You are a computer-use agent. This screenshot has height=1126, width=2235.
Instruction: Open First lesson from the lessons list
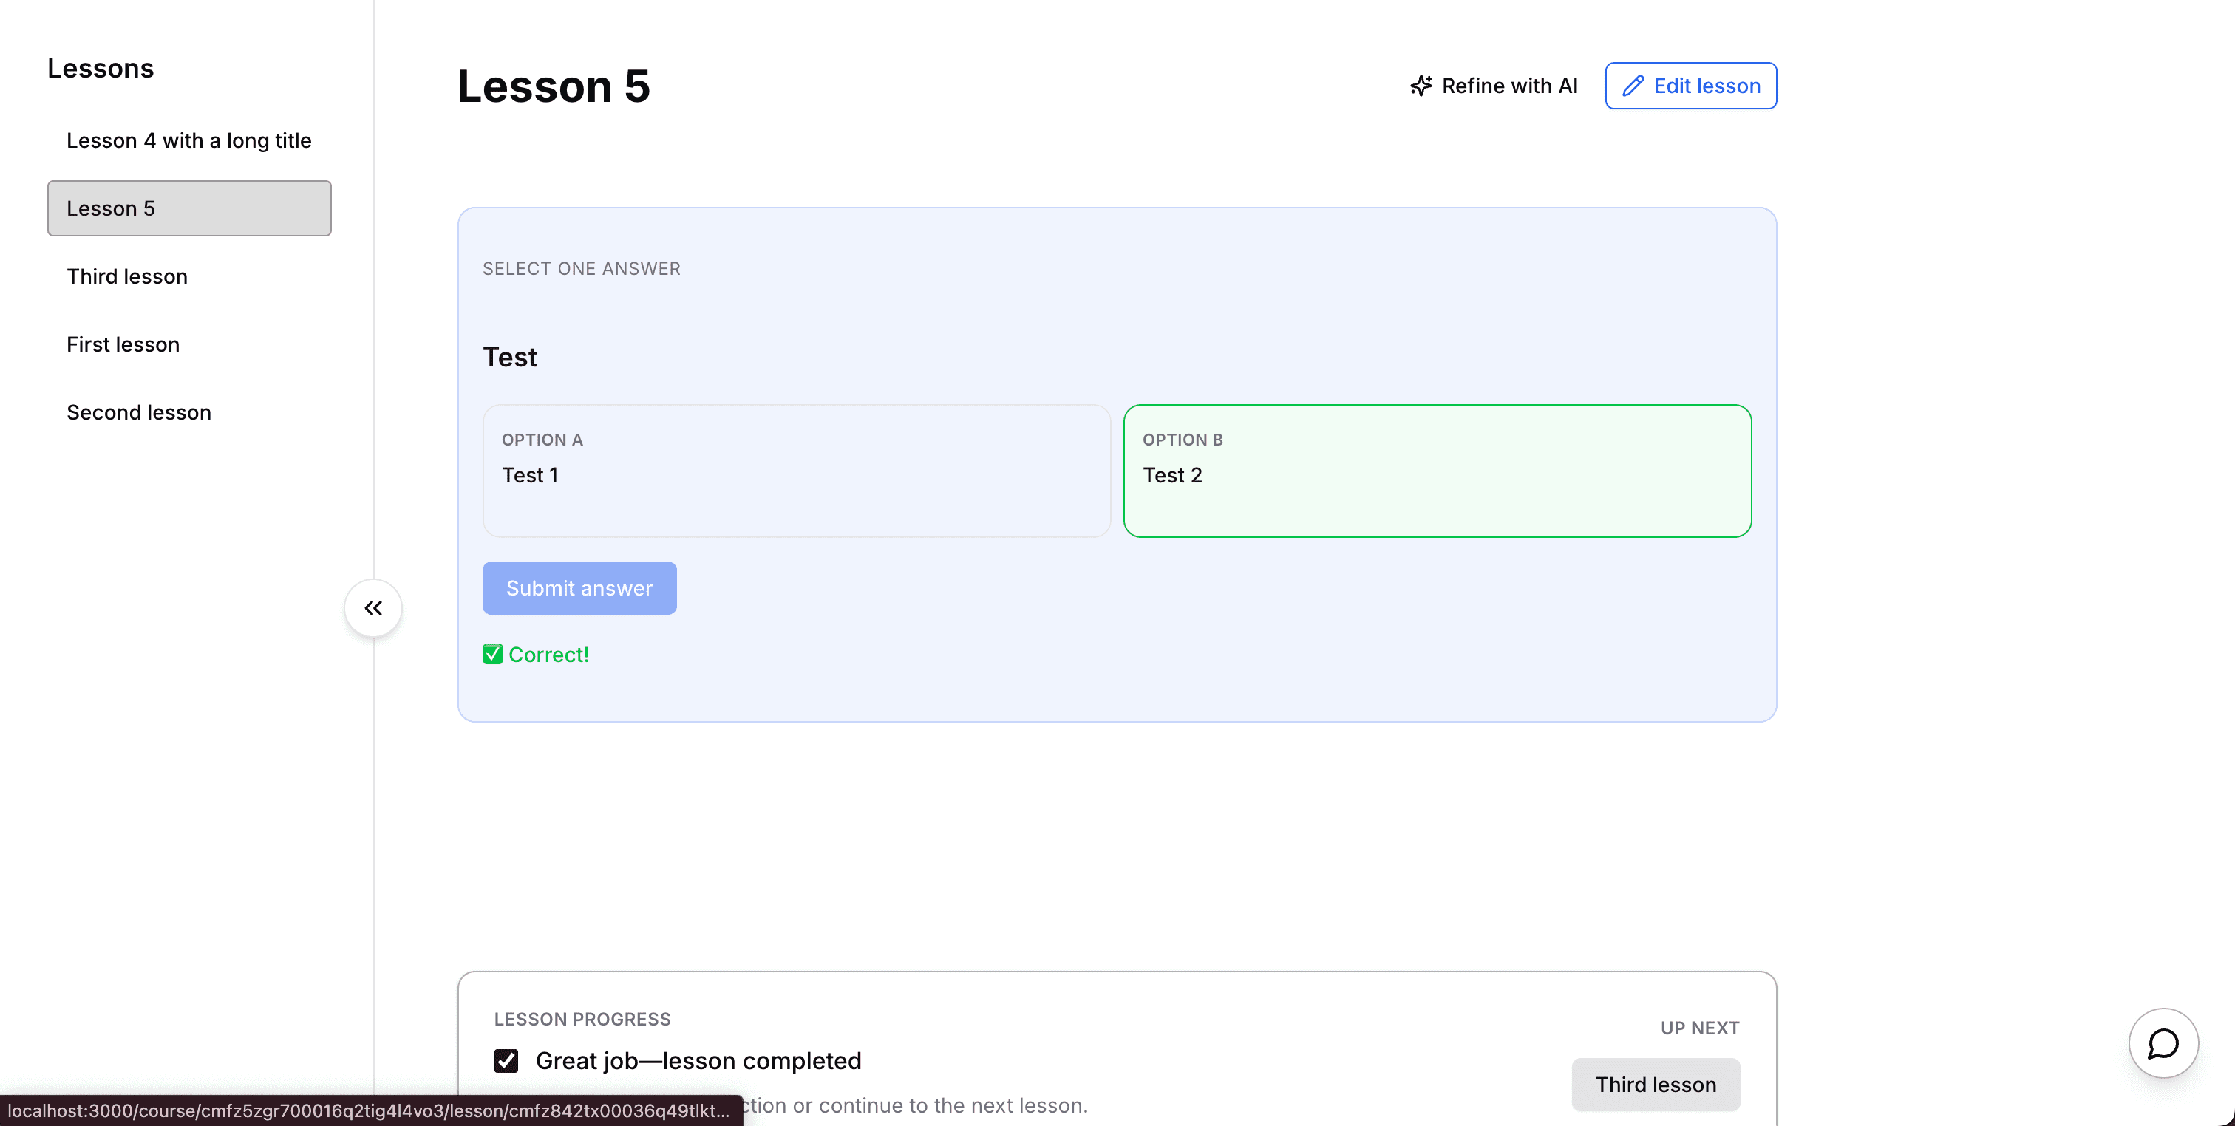tap(123, 344)
